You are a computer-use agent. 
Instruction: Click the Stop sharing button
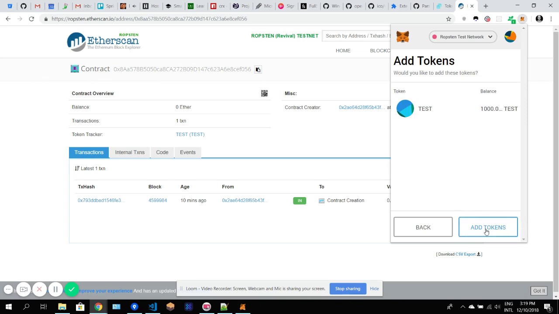[348, 289]
